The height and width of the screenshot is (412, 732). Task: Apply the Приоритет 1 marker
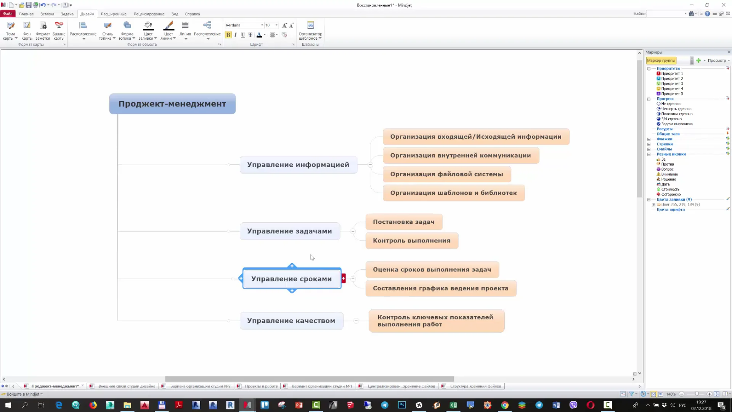point(671,73)
